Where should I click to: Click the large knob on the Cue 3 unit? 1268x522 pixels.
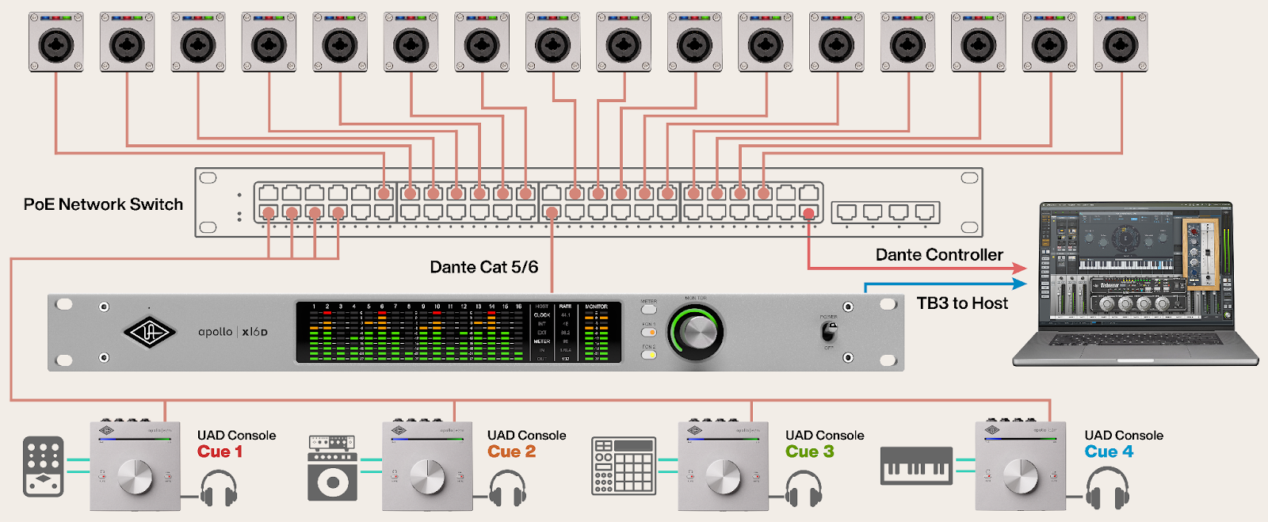coord(723,477)
